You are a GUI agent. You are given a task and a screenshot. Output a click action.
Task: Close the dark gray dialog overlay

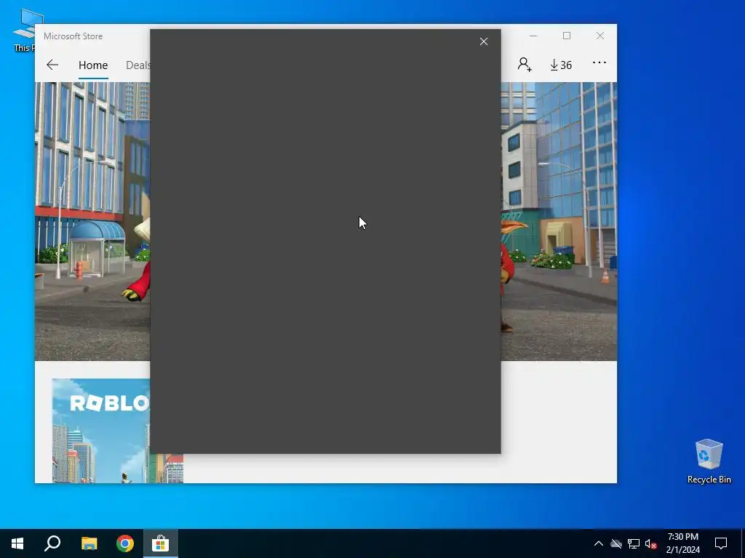(x=484, y=41)
